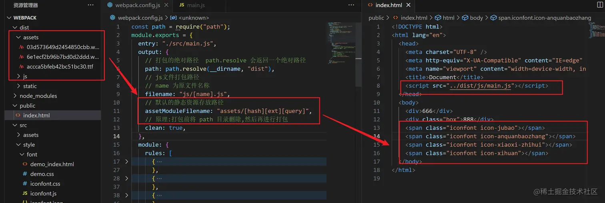This screenshot has height=203, width=605.
Task: Click the CSS hash icon of demo.css
Action: click(x=25, y=174)
